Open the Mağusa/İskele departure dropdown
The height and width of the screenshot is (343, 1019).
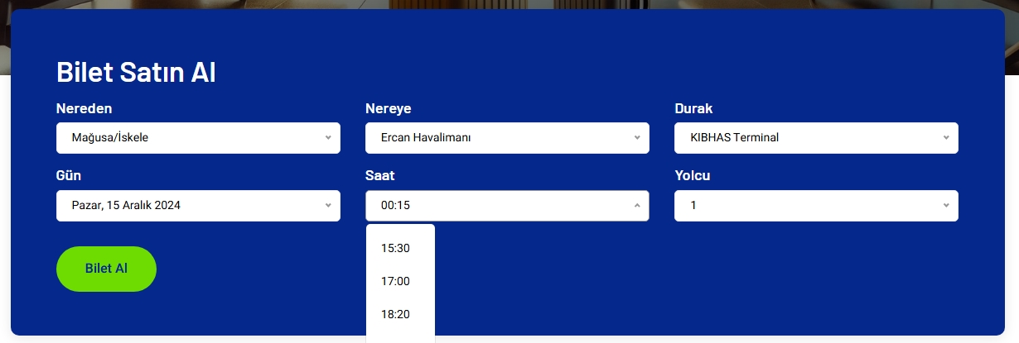pos(198,138)
